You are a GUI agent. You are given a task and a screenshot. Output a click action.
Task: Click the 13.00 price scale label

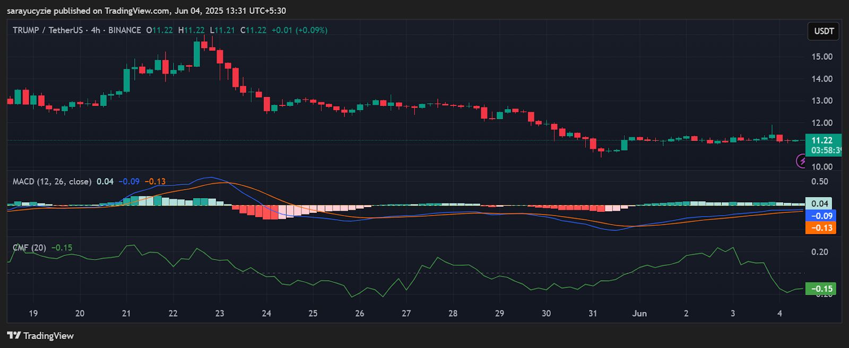(822, 101)
